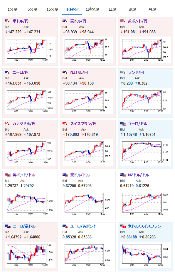Viewport: 175px width, 272px height.
Task: Open the 月足 monthly tab
Action: pyautogui.click(x=152, y=9)
